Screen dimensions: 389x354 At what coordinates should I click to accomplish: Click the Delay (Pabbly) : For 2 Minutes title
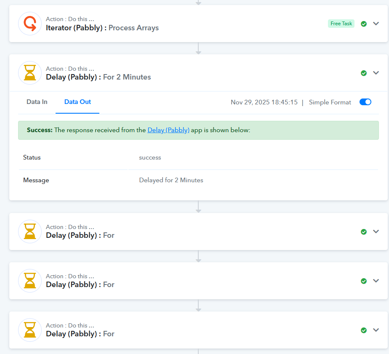click(98, 77)
